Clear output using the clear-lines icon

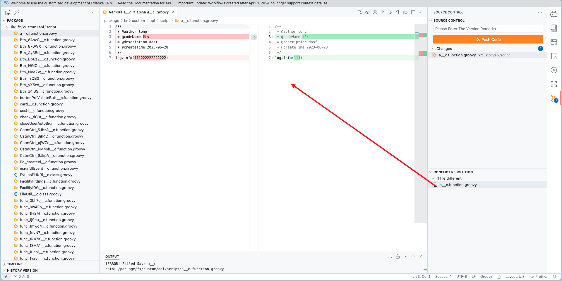click(390, 256)
